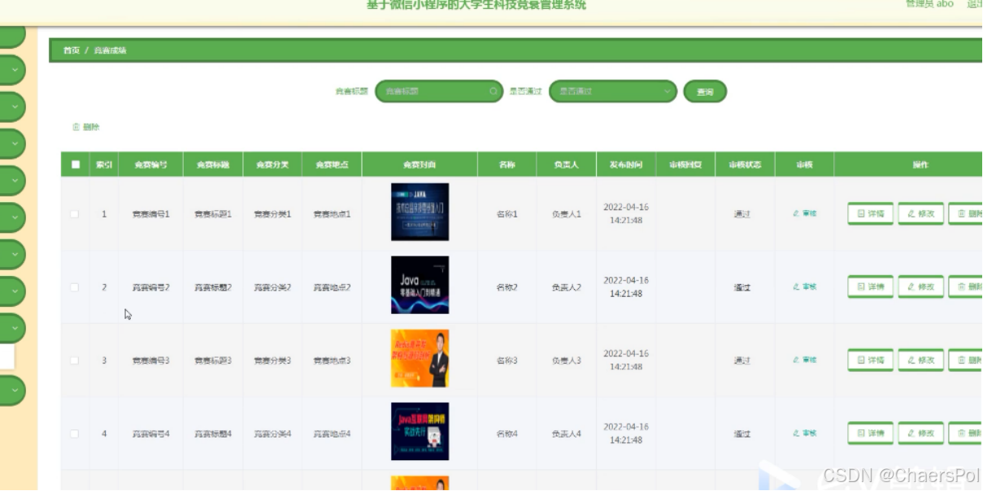The image size is (983, 491).
Task: Click cell 竞赛标题1
Action: (x=213, y=214)
